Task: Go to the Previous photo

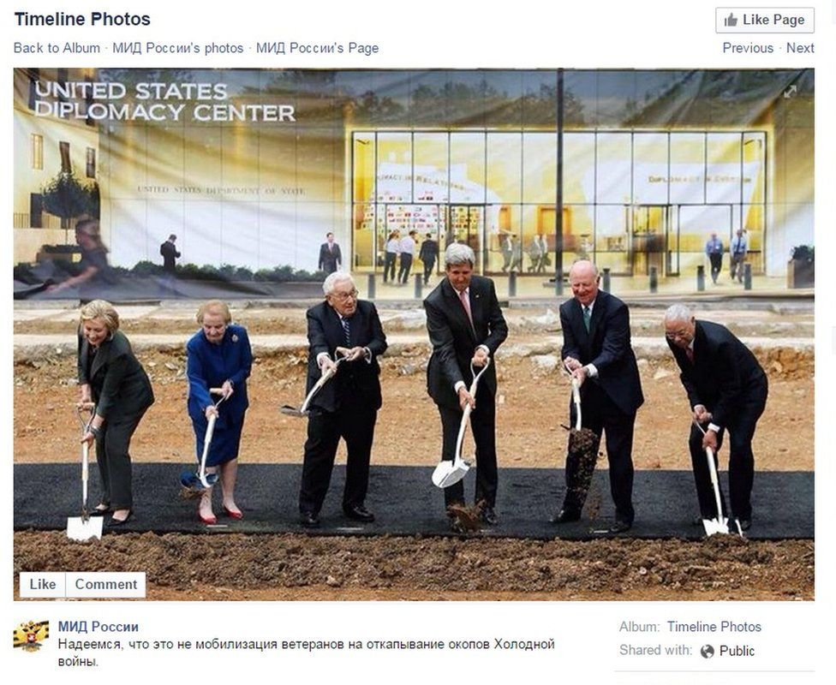Action: (x=748, y=48)
